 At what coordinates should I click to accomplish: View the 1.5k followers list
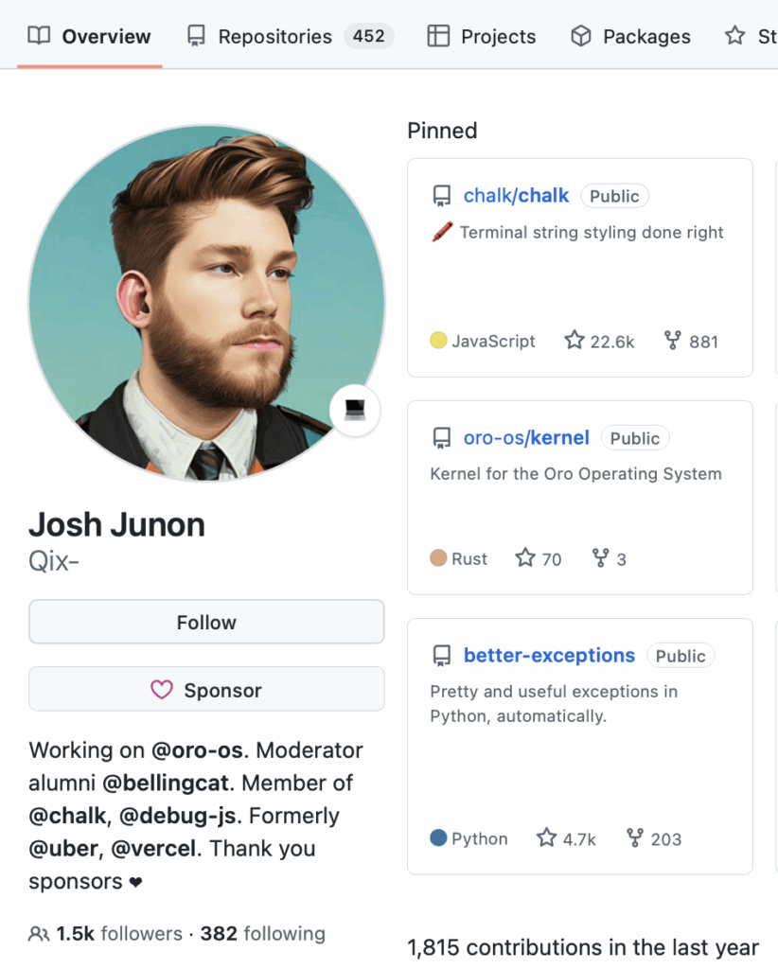point(118,934)
